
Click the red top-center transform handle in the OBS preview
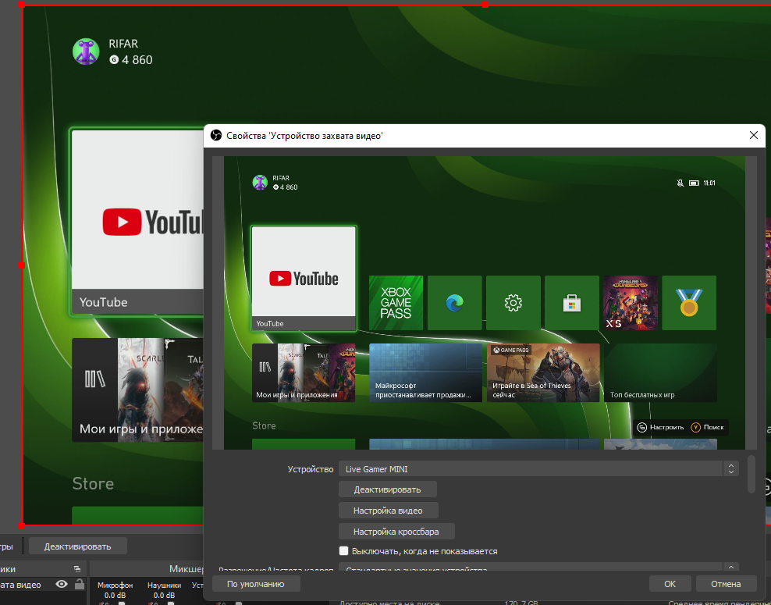[x=485, y=5]
